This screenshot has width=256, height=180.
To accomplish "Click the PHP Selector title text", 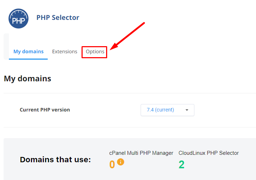I will coord(58,18).
